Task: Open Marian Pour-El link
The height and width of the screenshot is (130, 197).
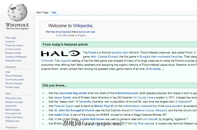Action: click(x=104, y=106)
